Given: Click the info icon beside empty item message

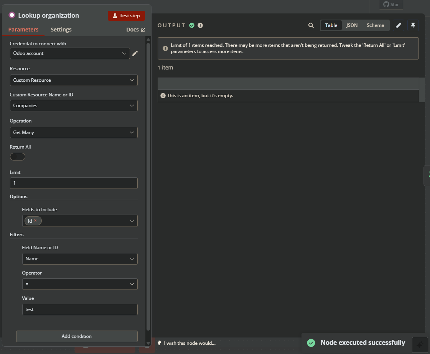Looking at the screenshot, I should [163, 96].
